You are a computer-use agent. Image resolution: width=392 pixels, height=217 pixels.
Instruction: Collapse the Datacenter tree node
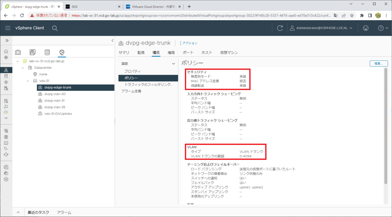[x=23, y=68]
